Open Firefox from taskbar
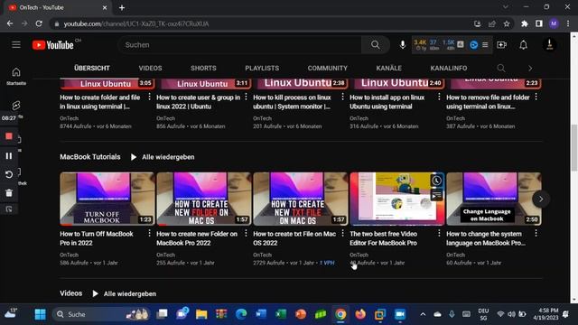578x325 pixels. coord(360,314)
